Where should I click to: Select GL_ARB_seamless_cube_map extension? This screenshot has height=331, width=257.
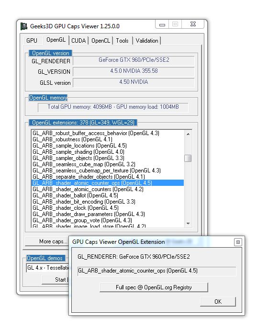coord(108,164)
